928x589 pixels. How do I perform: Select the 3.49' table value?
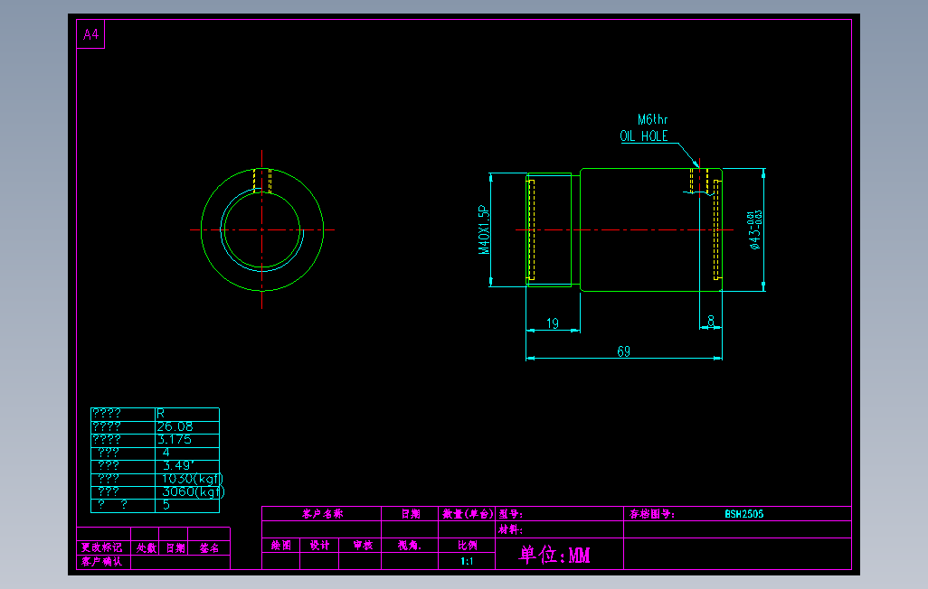(178, 465)
